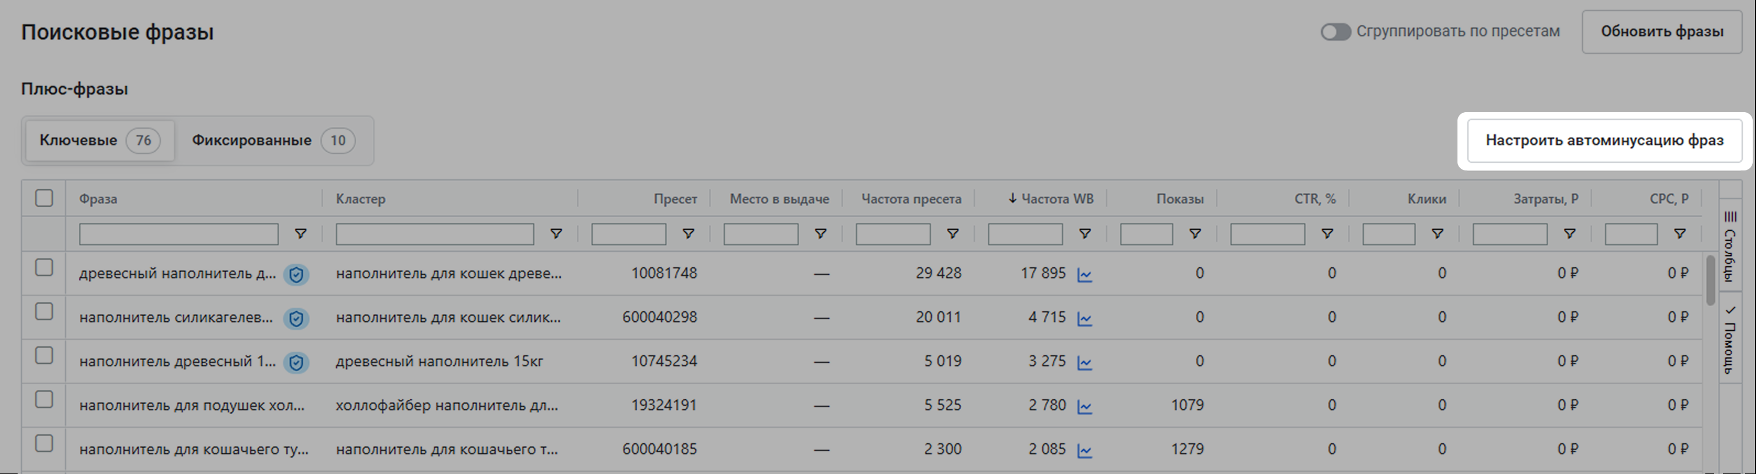The width and height of the screenshot is (1756, 474).
Task: Open filter icon for Кластер column
Action: pyautogui.click(x=556, y=234)
